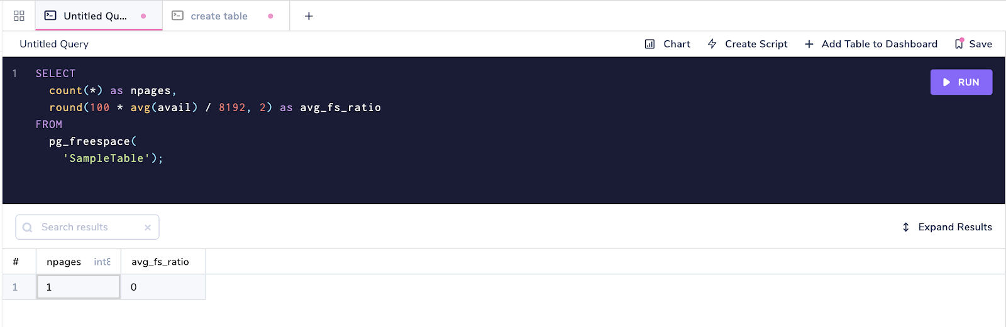Click the Chart icon in the toolbar
The image size is (1006, 327).
[649, 44]
